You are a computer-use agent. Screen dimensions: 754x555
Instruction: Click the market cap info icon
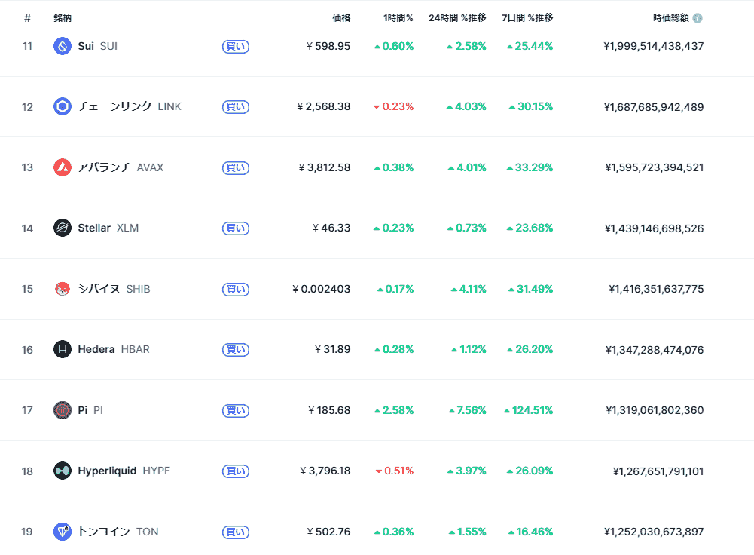698,18
